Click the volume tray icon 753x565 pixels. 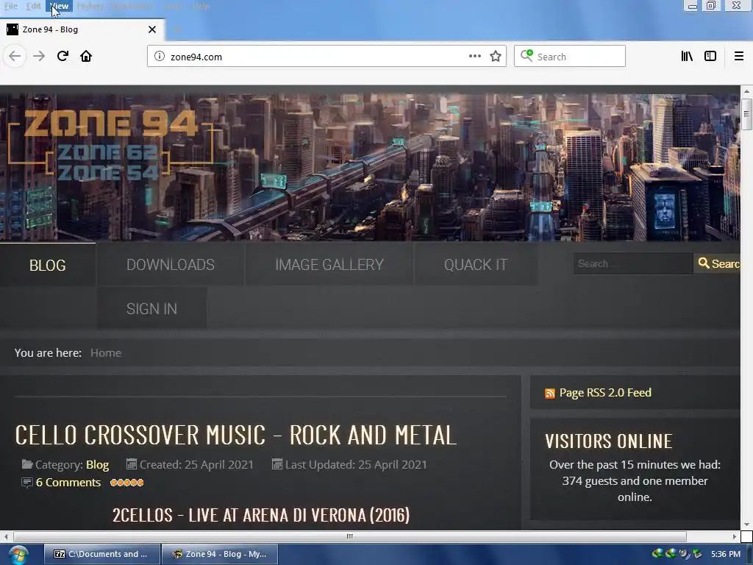pyautogui.click(x=684, y=554)
